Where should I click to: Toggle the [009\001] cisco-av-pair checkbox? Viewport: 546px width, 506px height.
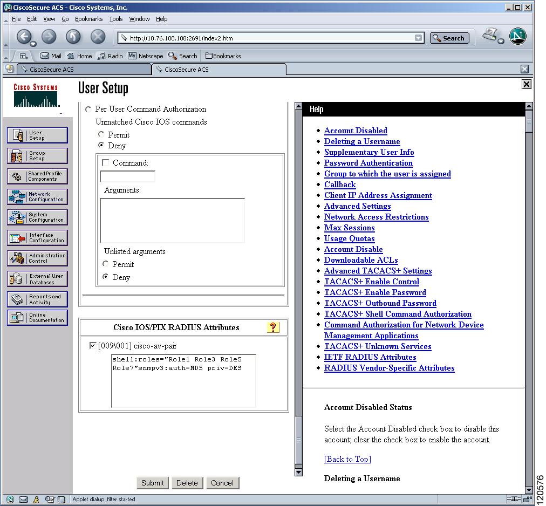(92, 345)
